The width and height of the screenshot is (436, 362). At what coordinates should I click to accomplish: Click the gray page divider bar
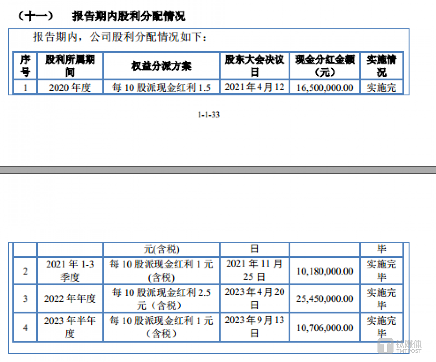218,170
